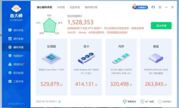Click the green 再次评测 button

(161, 26)
